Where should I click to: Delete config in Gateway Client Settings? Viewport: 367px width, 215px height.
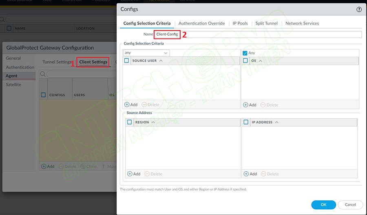(x=67, y=166)
